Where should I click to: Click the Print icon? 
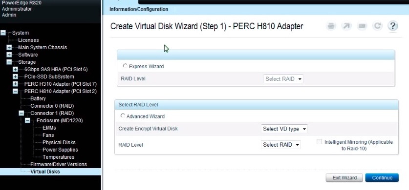click(331, 26)
